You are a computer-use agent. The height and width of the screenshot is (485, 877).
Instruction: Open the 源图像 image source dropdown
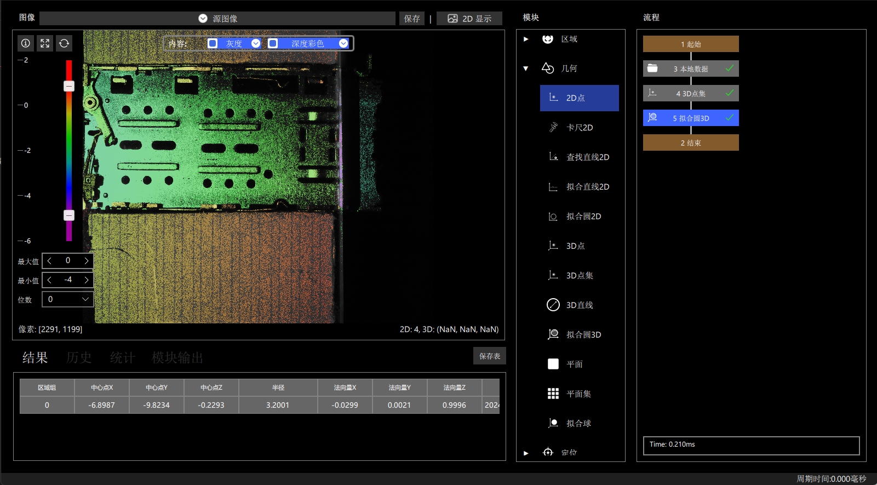[217, 19]
